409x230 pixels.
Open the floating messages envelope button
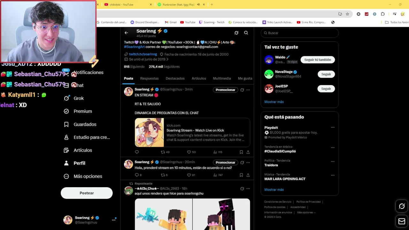click(x=402, y=221)
